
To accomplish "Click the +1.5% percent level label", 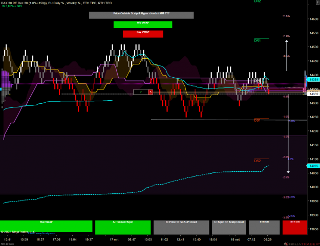I will 286,16.
